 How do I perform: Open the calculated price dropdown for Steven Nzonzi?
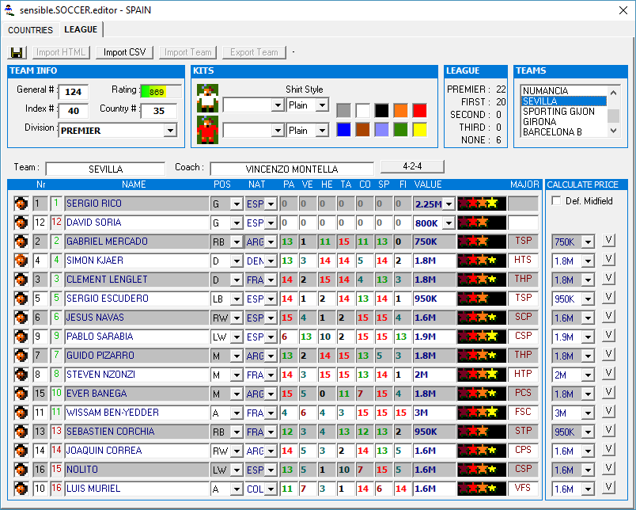coord(587,375)
